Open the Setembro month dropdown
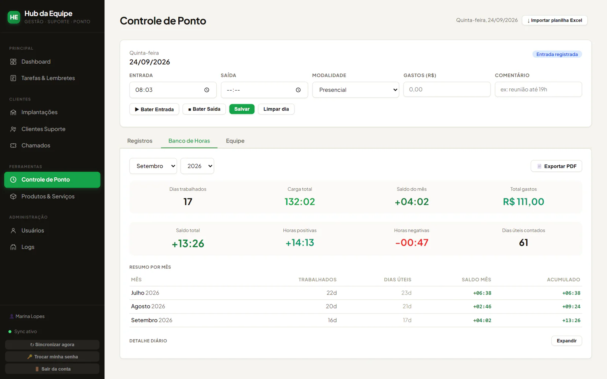 tap(153, 166)
